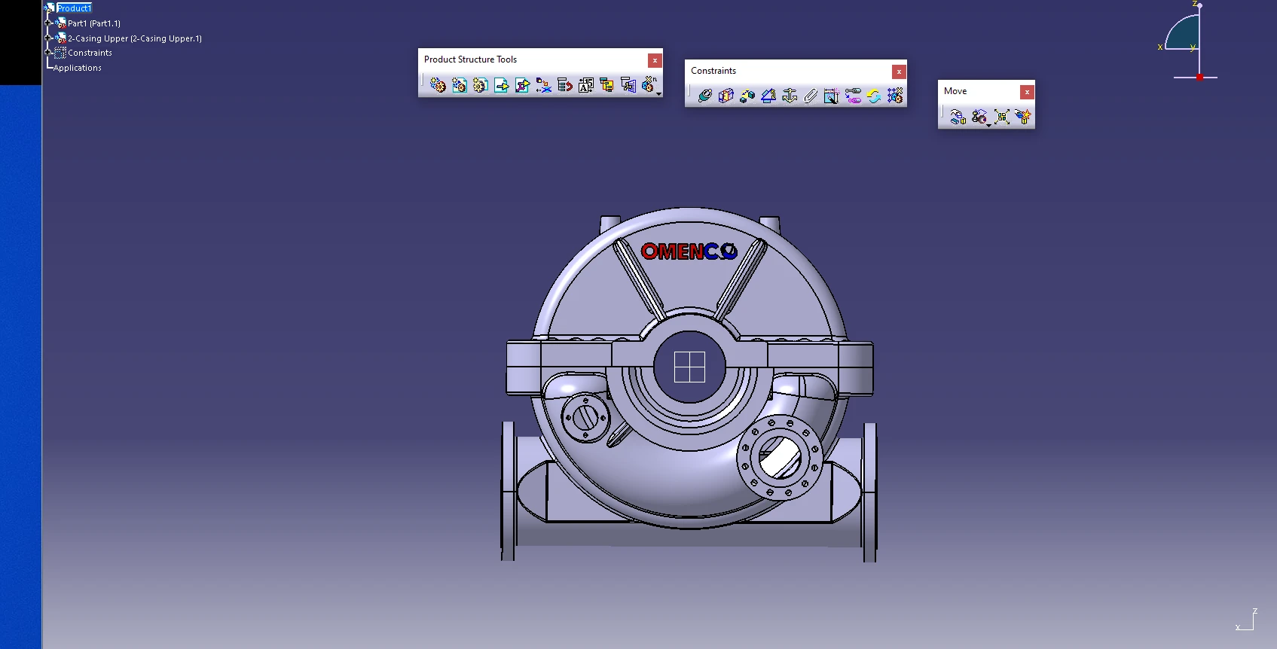The image size is (1277, 649).
Task: Expand the Constraints node in tree
Action: tap(48, 53)
